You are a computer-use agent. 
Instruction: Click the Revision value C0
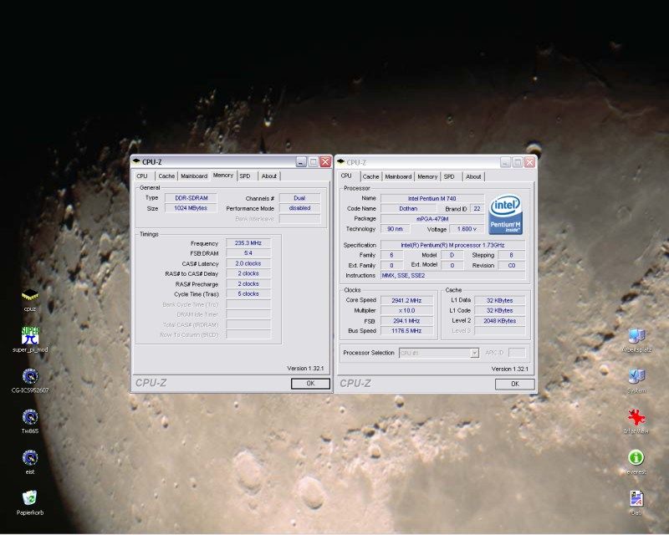click(512, 265)
